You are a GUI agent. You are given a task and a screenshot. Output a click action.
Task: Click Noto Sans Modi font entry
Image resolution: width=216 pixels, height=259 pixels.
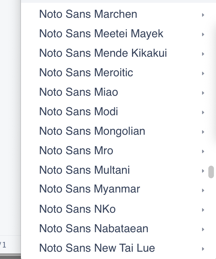point(78,112)
